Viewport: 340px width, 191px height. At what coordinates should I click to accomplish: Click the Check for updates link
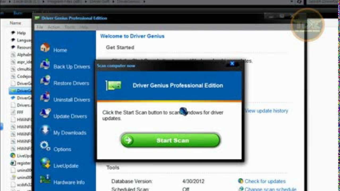click(x=265, y=181)
